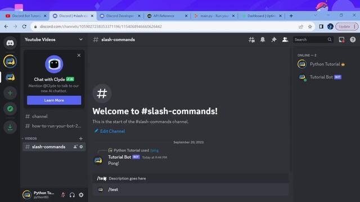360x202 pixels.
Task: Open Tutorial Bot member in list
Action: [325, 77]
